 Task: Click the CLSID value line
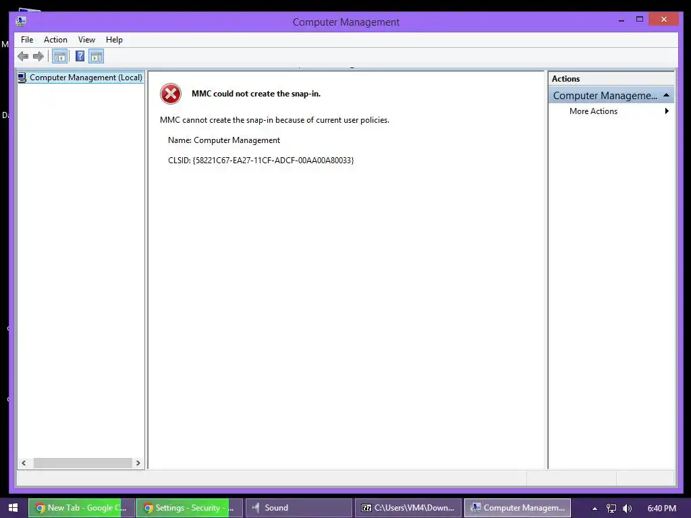(261, 161)
